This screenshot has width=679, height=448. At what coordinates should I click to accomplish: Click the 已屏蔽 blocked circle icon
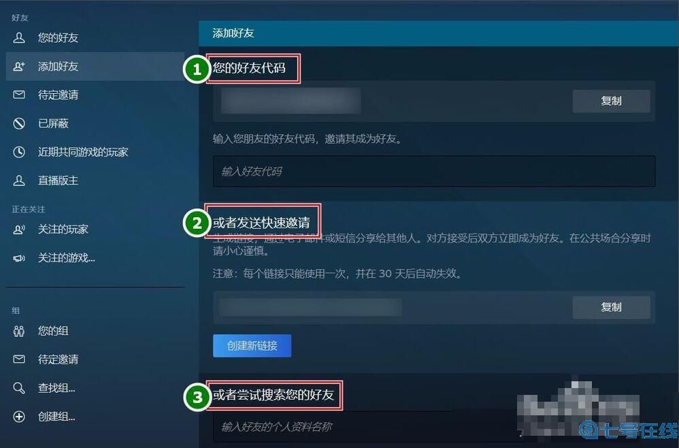pos(19,123)
